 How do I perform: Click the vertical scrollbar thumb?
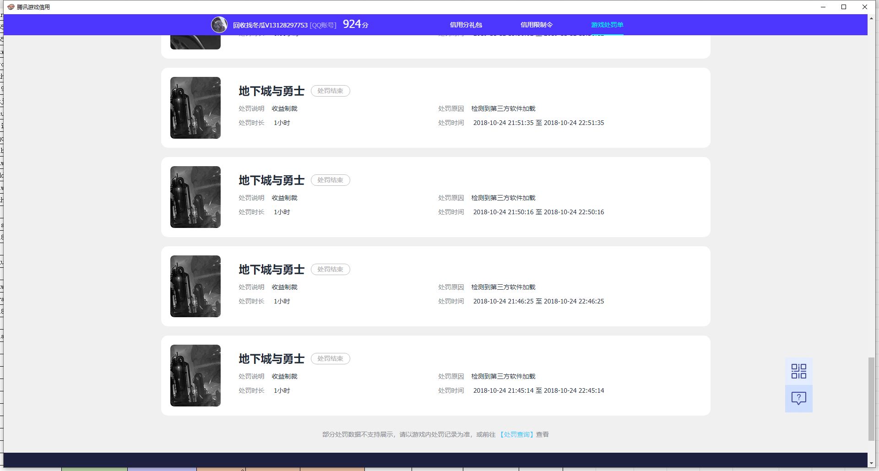(x=871, y=398)
